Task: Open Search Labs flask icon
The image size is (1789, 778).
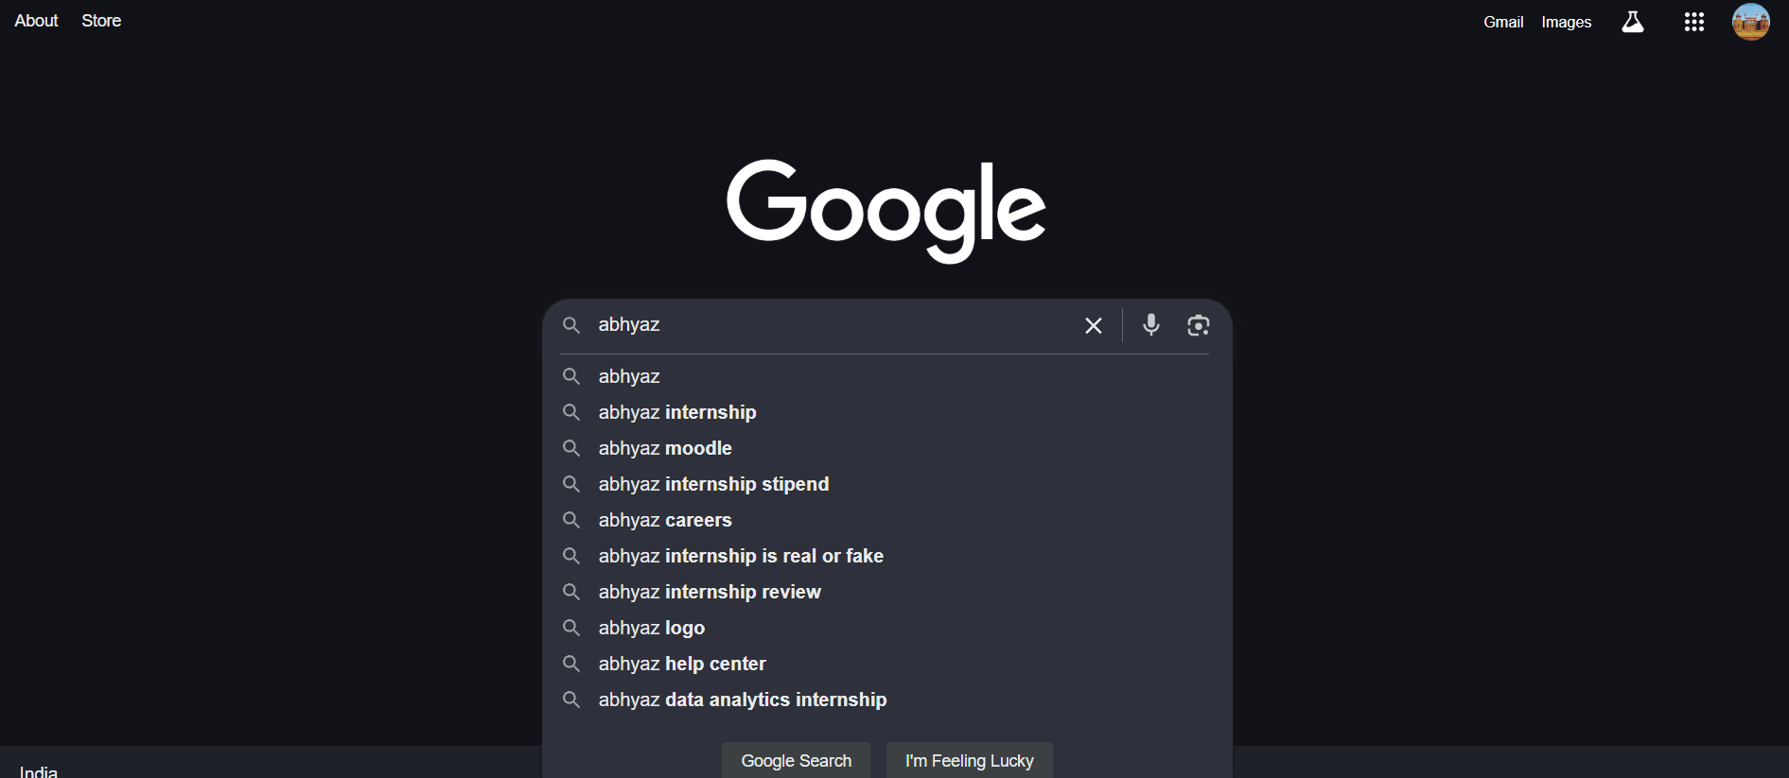Action: pyautogui.click(x=1633, y=22)
